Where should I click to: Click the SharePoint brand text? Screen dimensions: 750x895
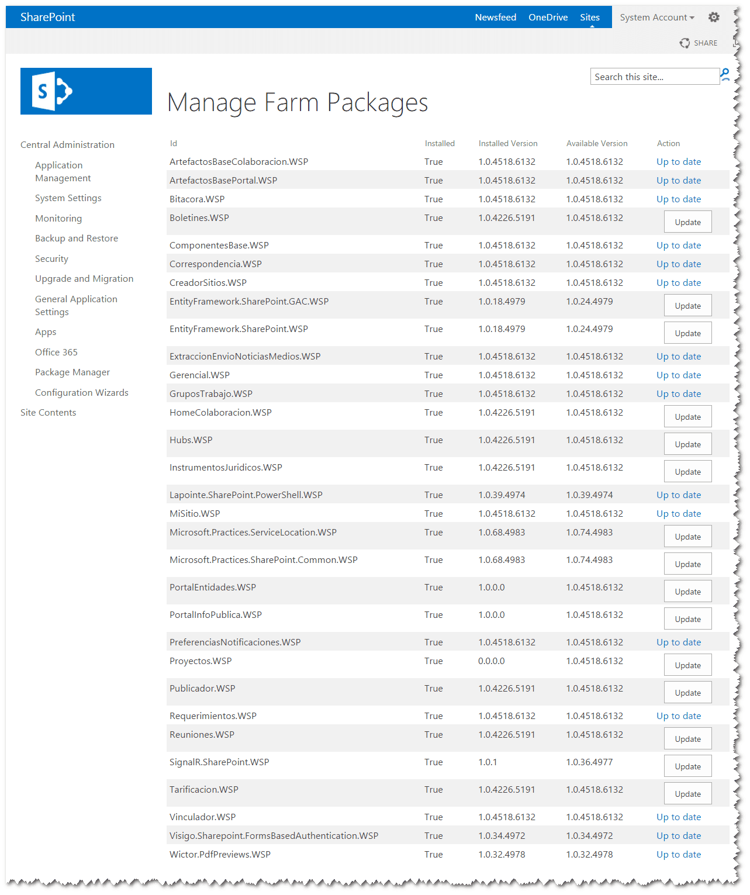48,18
